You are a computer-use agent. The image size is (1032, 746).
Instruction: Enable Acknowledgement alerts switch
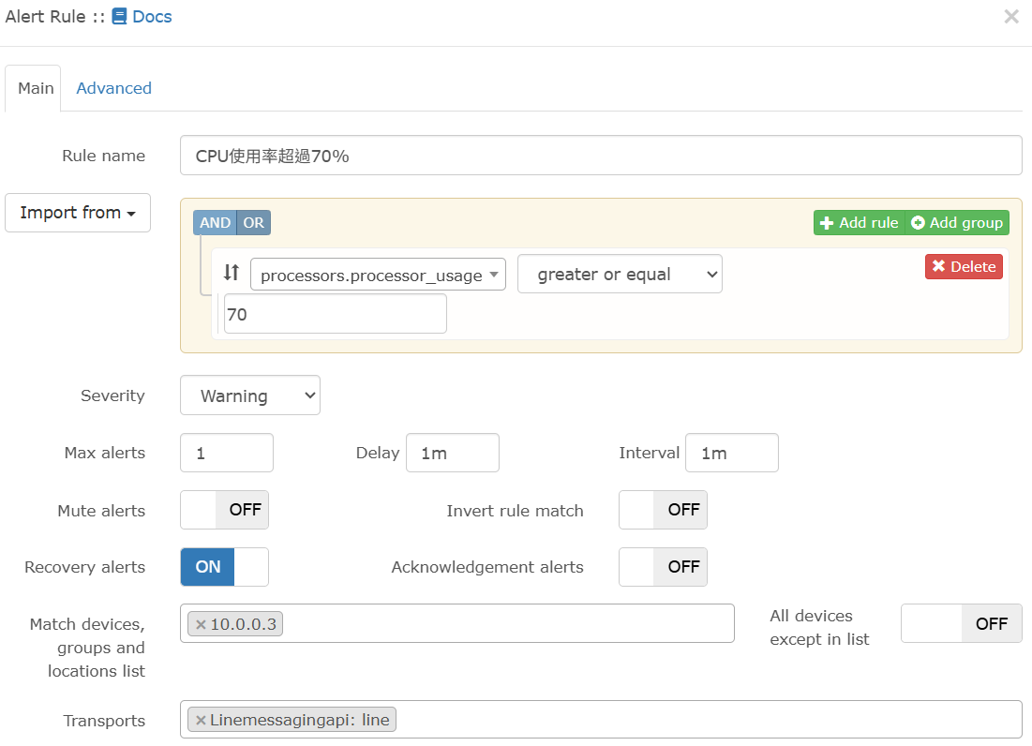(663, 567)
